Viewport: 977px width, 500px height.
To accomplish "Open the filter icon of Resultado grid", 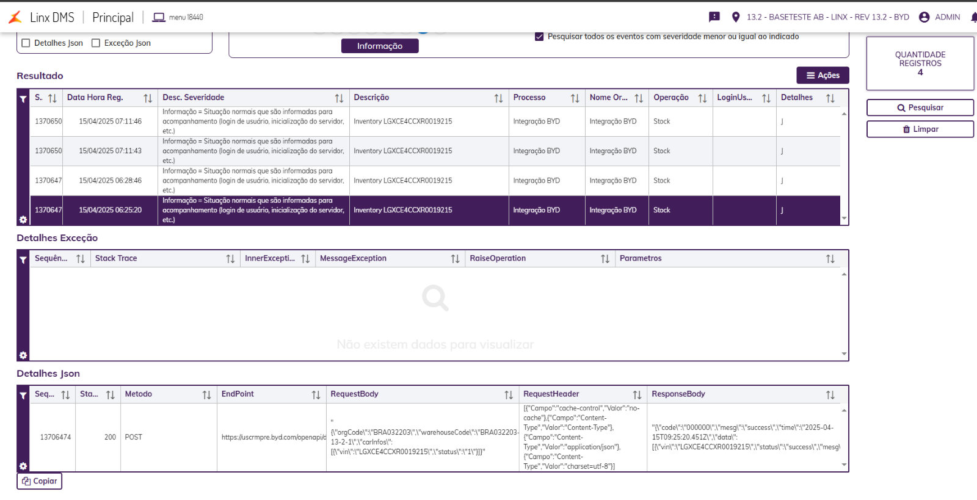I will pyautogui.click(x=23, y=99).
